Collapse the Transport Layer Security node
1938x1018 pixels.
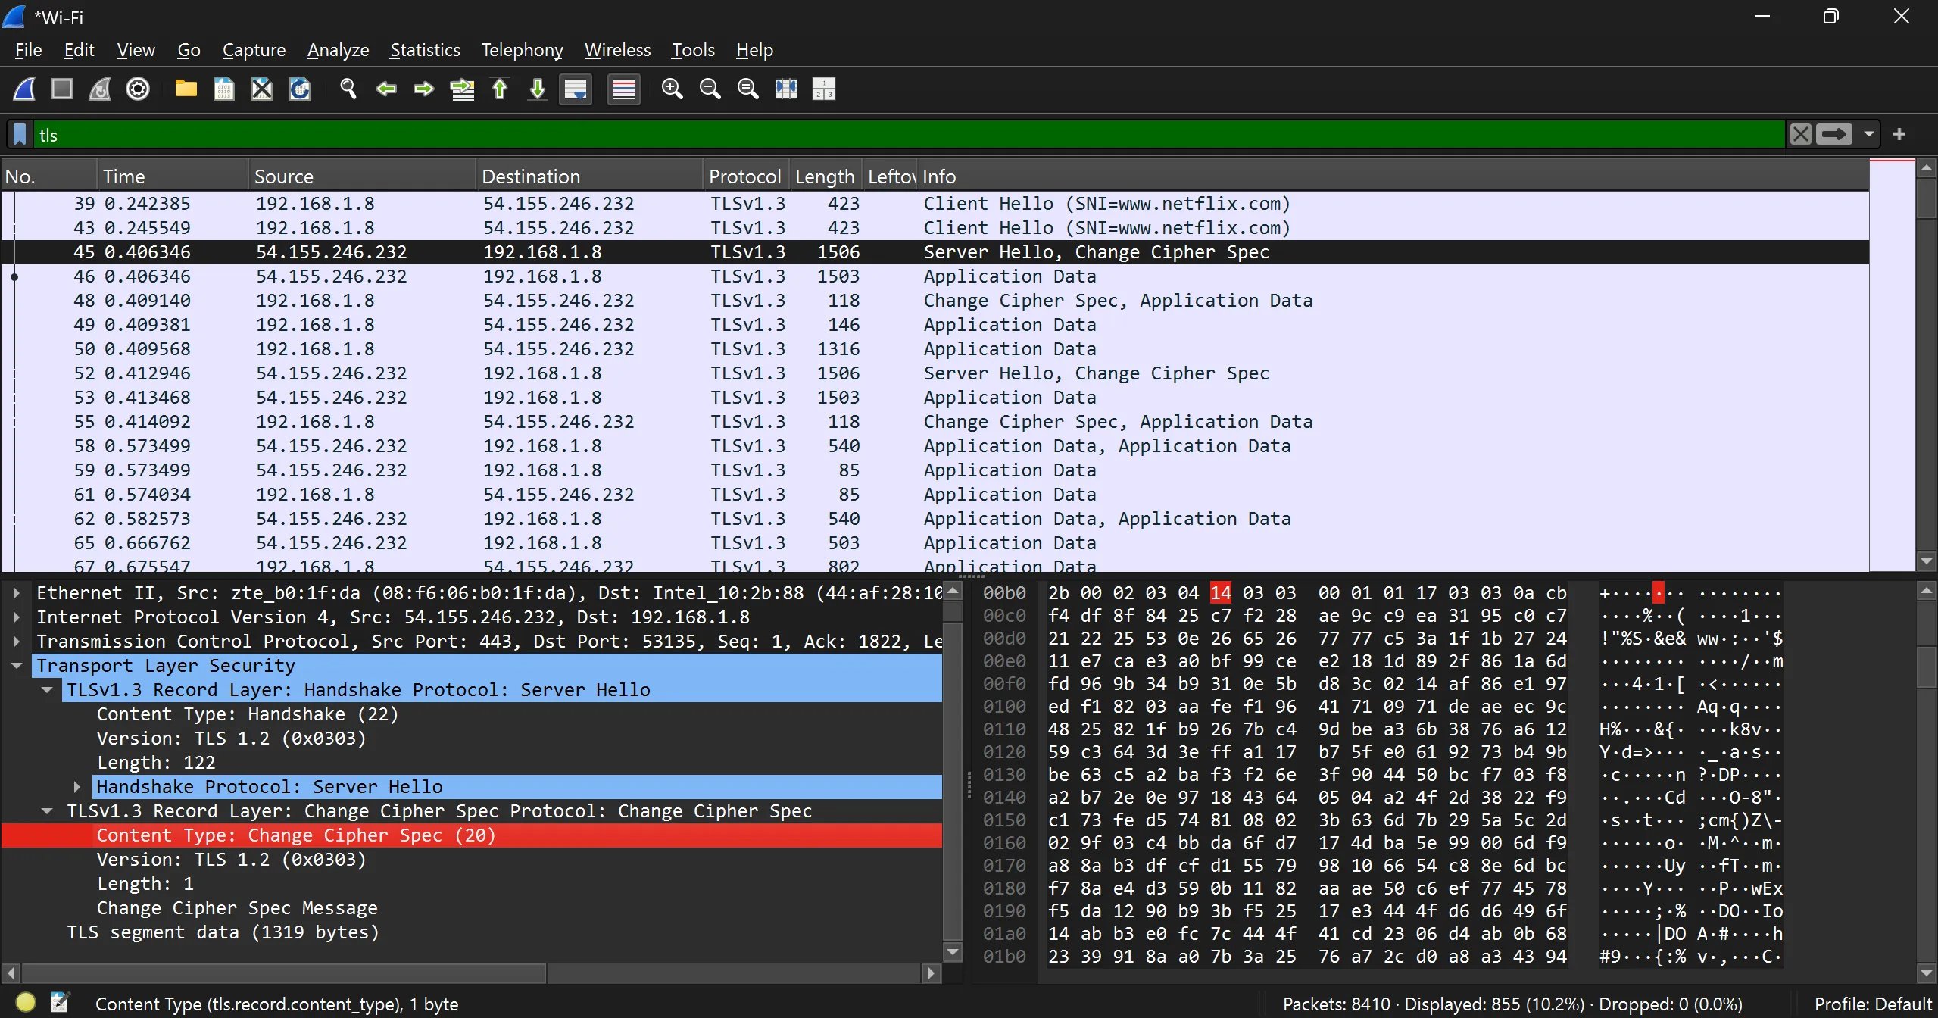[16, 666]
